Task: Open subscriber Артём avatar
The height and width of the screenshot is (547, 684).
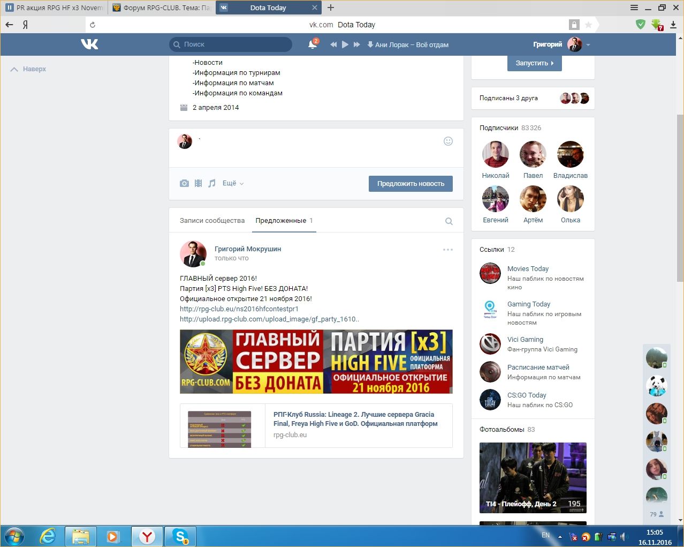Action: point(533,199)
